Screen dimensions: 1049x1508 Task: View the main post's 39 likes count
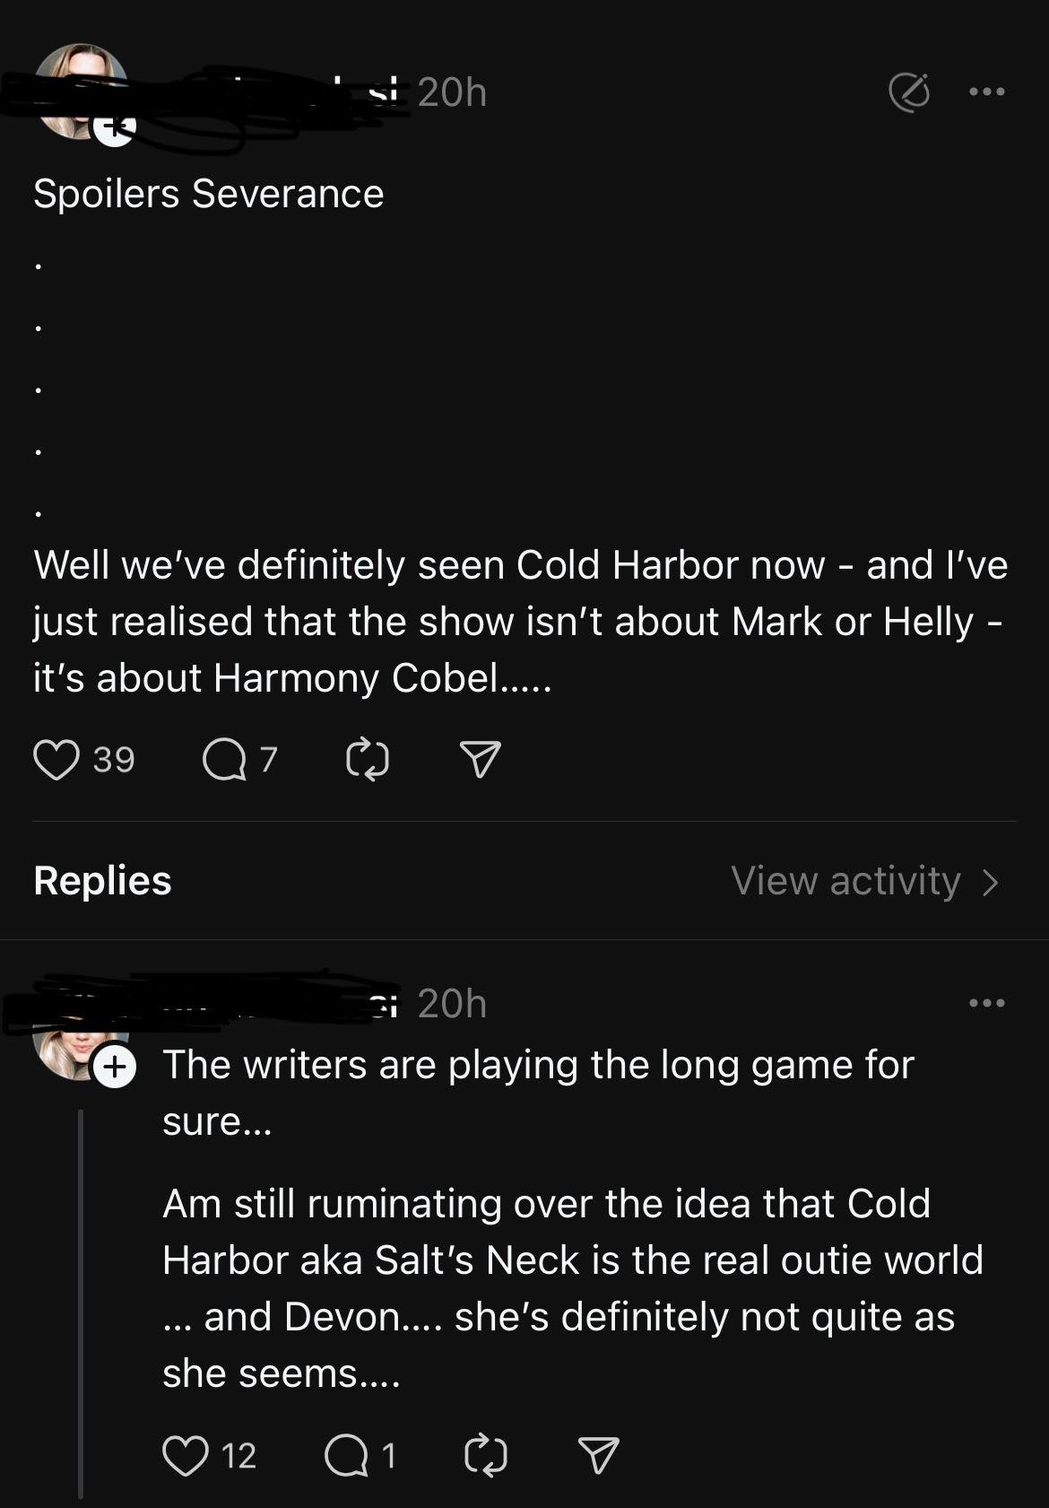point(114,760)
